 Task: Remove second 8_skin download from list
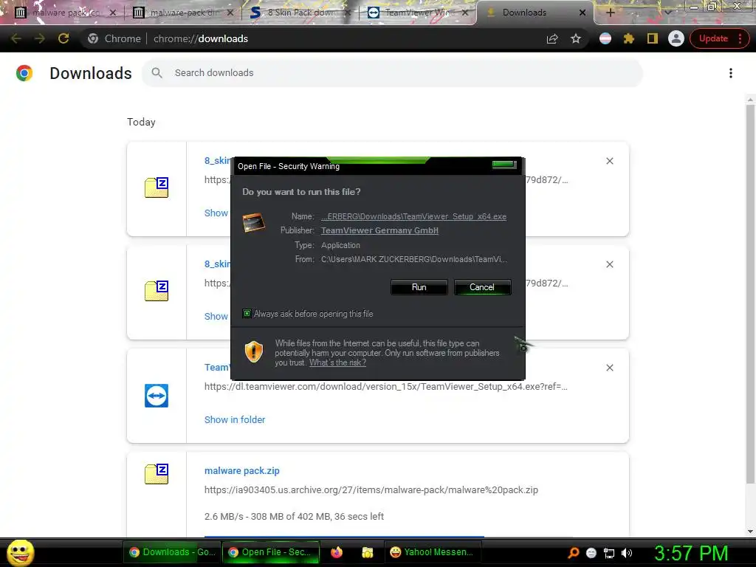tap(609, 264)
